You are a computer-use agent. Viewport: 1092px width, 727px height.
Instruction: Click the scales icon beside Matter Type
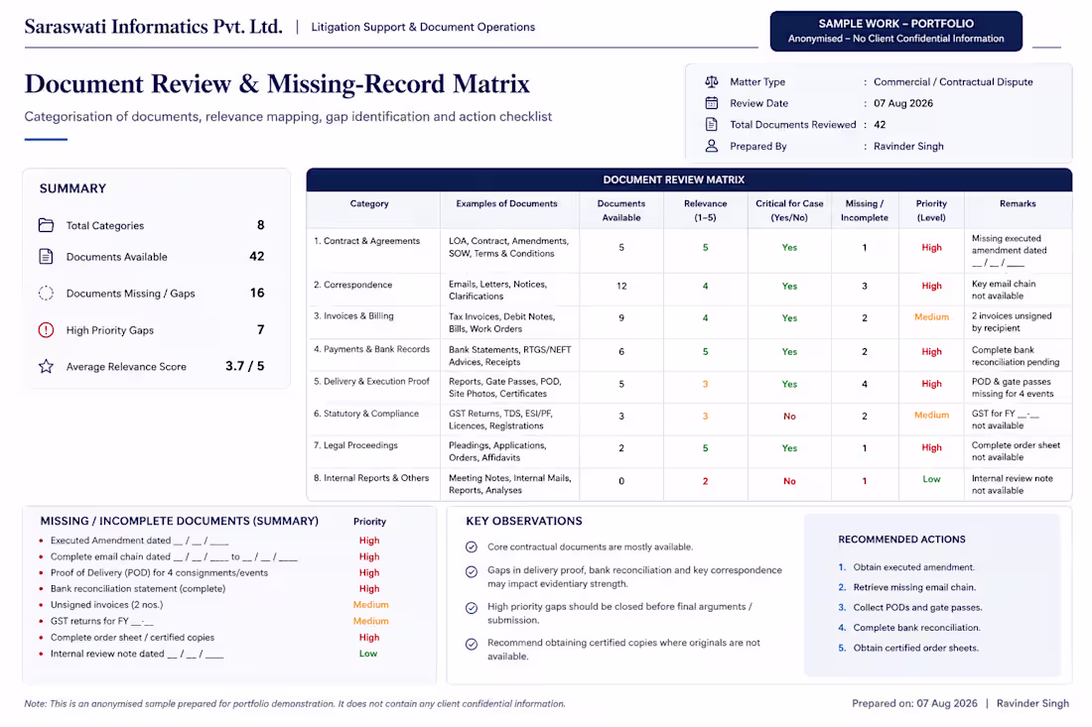coord(711,81)
